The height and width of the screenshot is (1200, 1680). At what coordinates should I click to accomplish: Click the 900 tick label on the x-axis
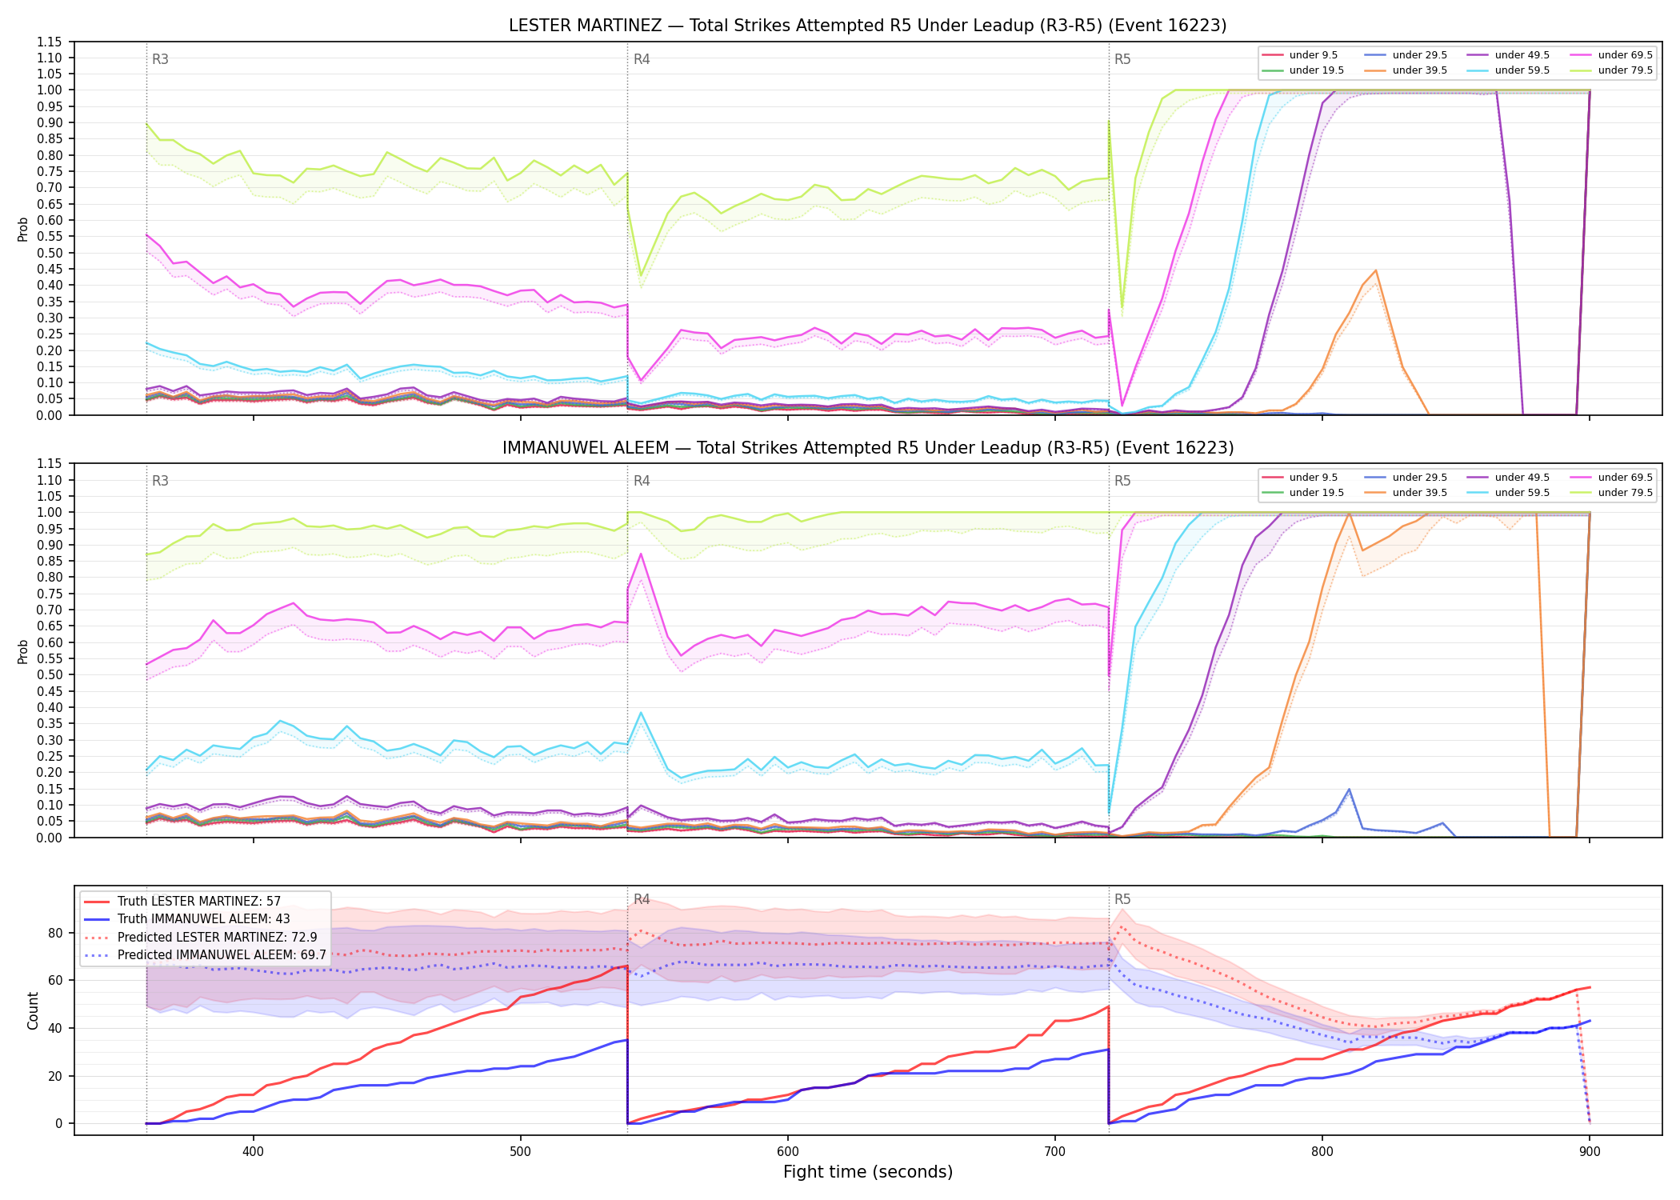(x=1590, y=1152)
